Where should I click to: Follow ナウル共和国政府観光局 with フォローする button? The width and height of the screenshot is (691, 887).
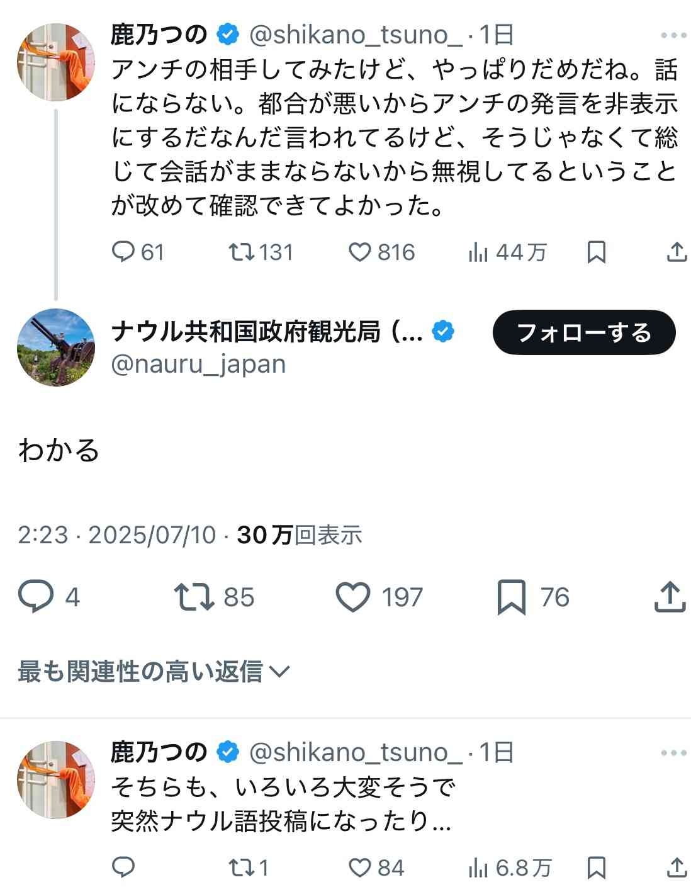[x=583, y=332]
